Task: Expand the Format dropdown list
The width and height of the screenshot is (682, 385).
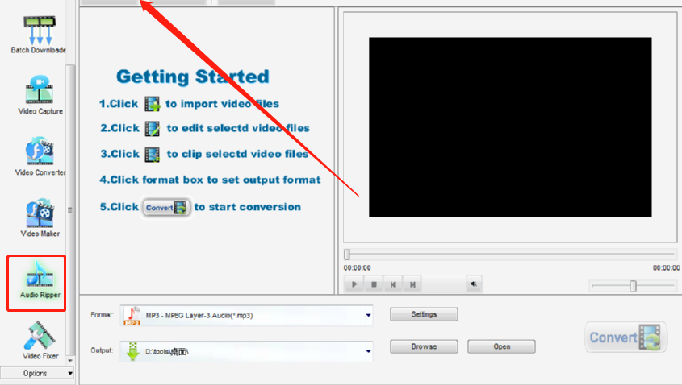Action: [368, 315]
